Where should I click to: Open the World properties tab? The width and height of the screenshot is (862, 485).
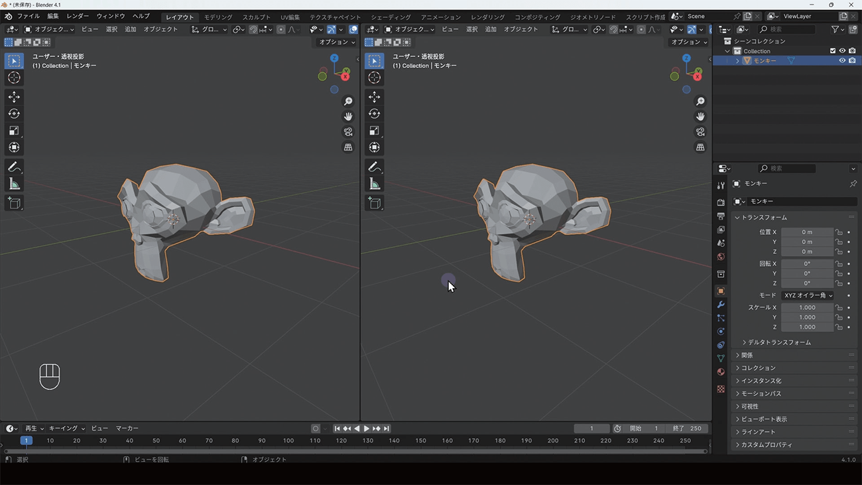coord(721,257)
